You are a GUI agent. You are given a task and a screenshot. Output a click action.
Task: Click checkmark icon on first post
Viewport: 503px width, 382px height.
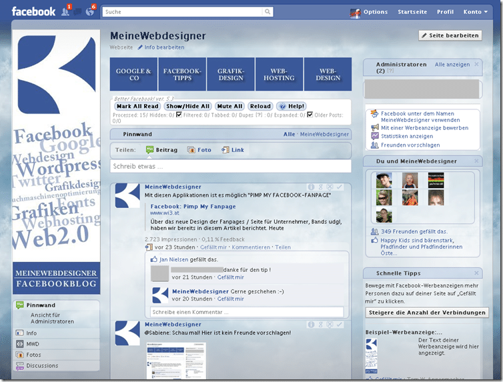(x=340, y=187)
